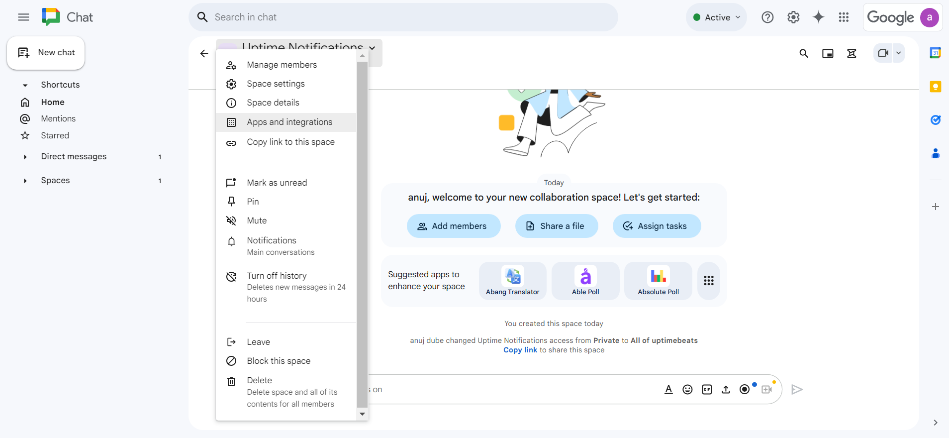Turn off history
The width and height of the screenshot is (949, 438).
click(x=286, y=287)
